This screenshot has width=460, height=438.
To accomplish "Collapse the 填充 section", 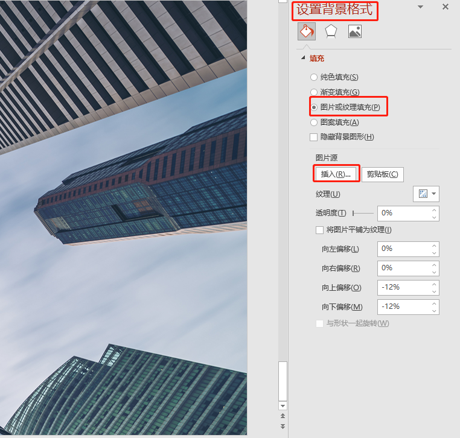I will 303,58.
